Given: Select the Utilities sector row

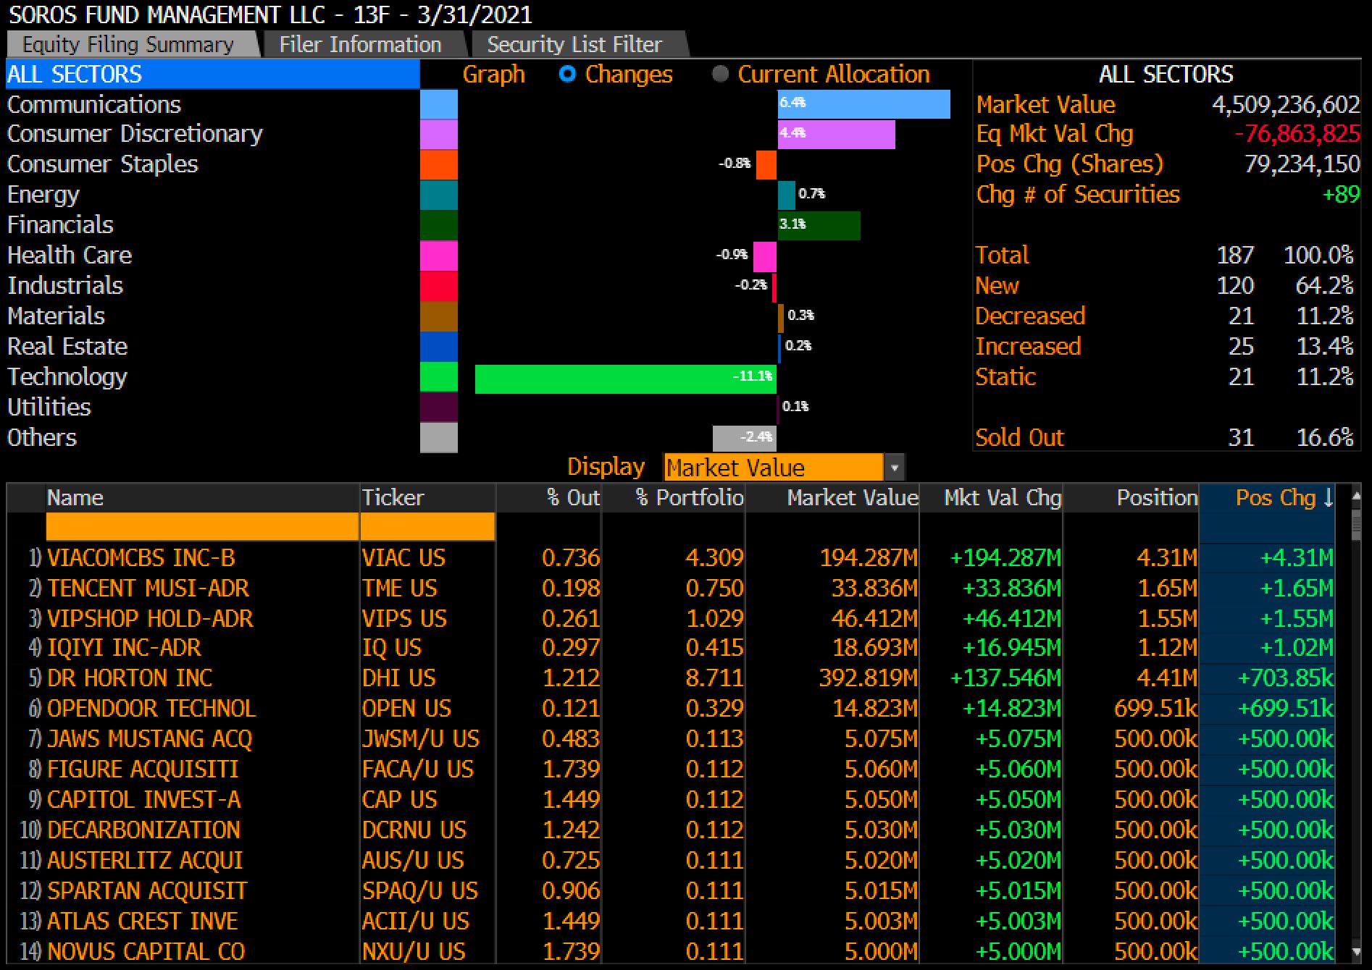Looking at the screenshot, I should tap(213, 408).
